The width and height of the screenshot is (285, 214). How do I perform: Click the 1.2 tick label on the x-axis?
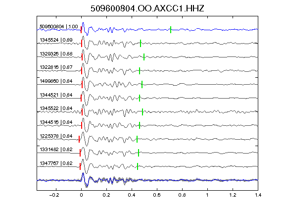coord(233,195)
